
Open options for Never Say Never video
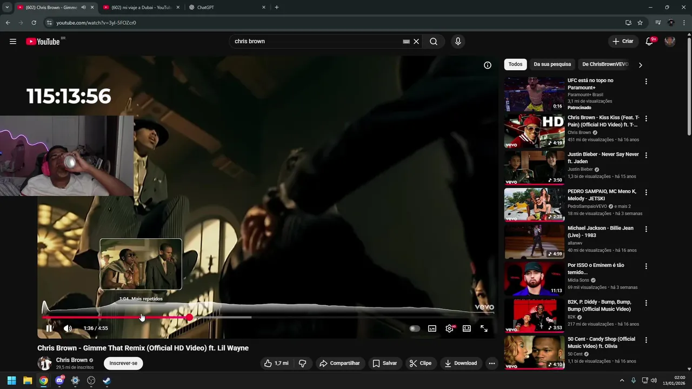click(x=646, y=156)
